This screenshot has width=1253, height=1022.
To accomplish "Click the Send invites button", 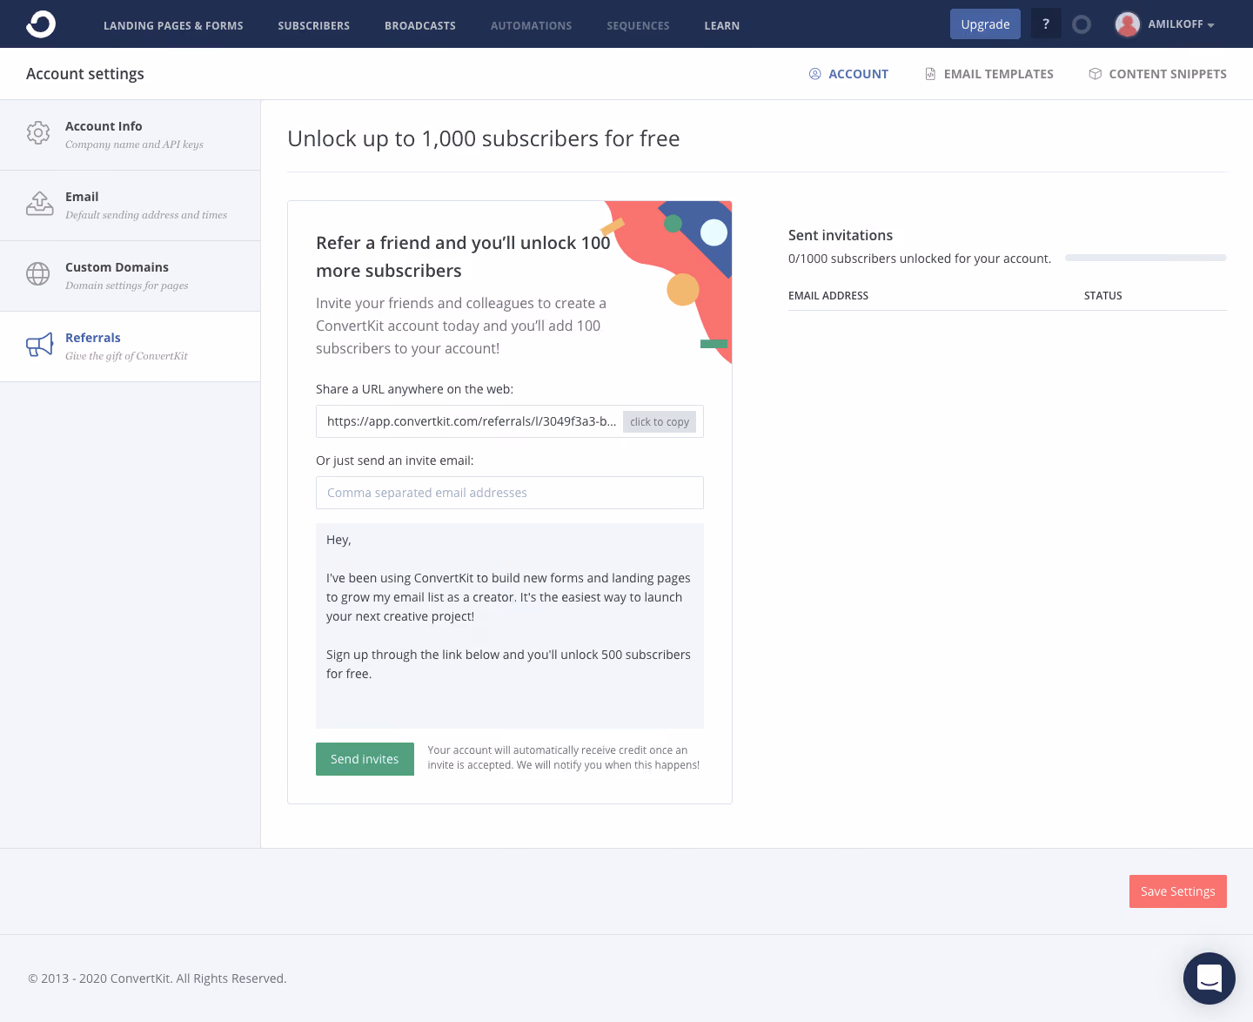I will (365, 759).
